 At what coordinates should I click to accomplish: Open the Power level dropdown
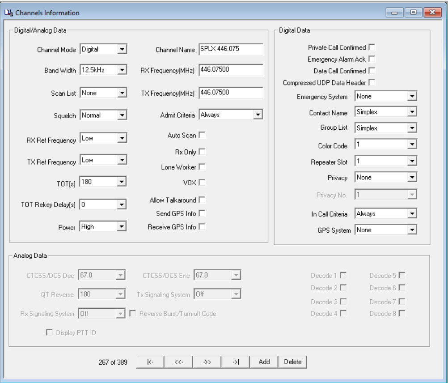pyautogui.click(x=122, y=227)
